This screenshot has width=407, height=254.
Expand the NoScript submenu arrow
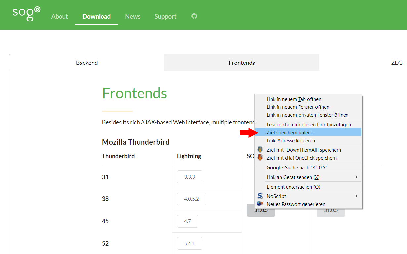point(356,196)
